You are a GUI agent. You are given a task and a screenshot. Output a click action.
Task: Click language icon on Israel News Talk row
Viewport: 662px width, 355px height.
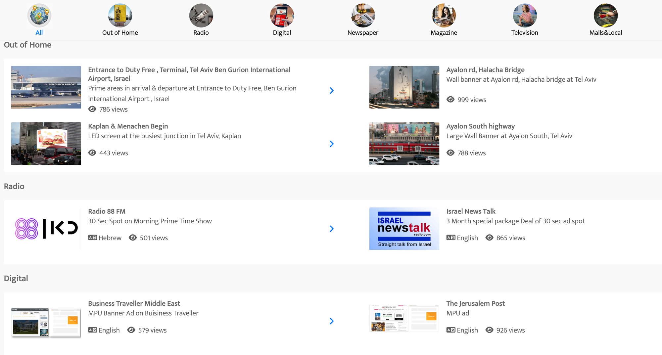click(x=451, y=238)
